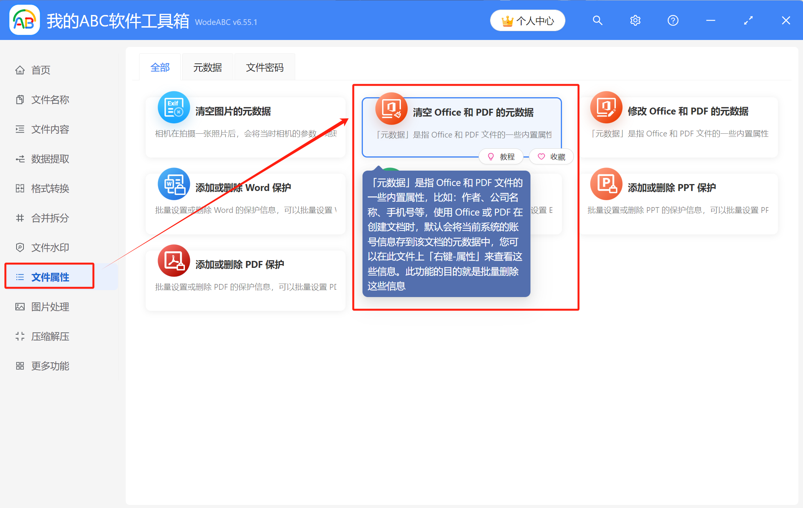Switch to the 文件密码 tab
The height and width of the screenshot is (508, 803).
point(264,67)
